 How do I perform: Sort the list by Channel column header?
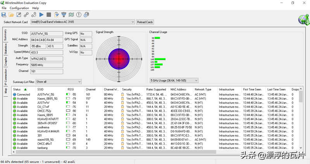[93, 90]
